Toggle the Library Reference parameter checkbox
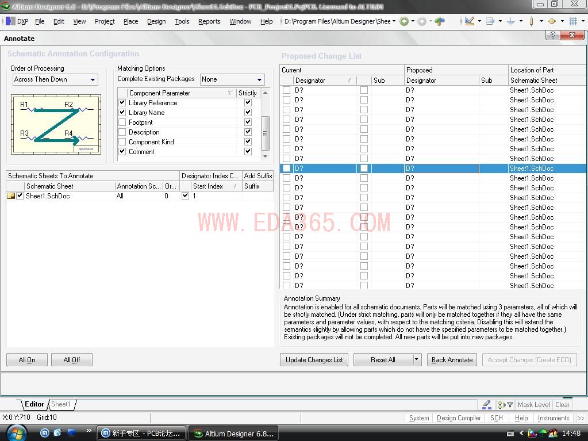Viewport: 588px width, 441px height. [x=122, y=102]
